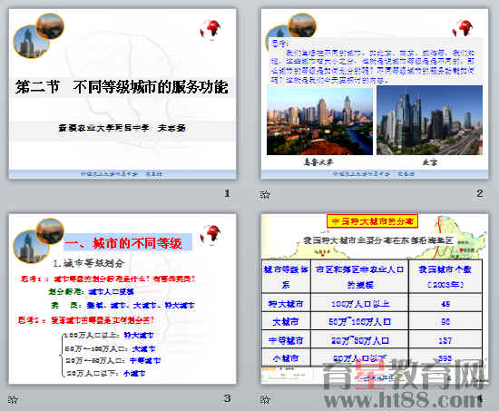Click the riverside city photo on slide 2
The image size is (499, 411).
click(x=319, y=122)
